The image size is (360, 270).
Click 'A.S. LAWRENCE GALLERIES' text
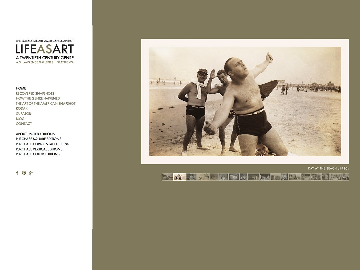coord(34,62)
